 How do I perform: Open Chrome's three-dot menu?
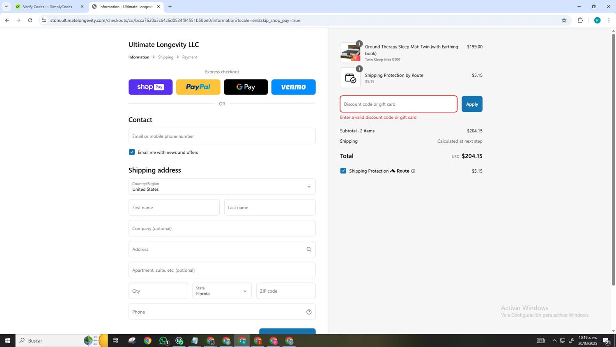[609, 20]
